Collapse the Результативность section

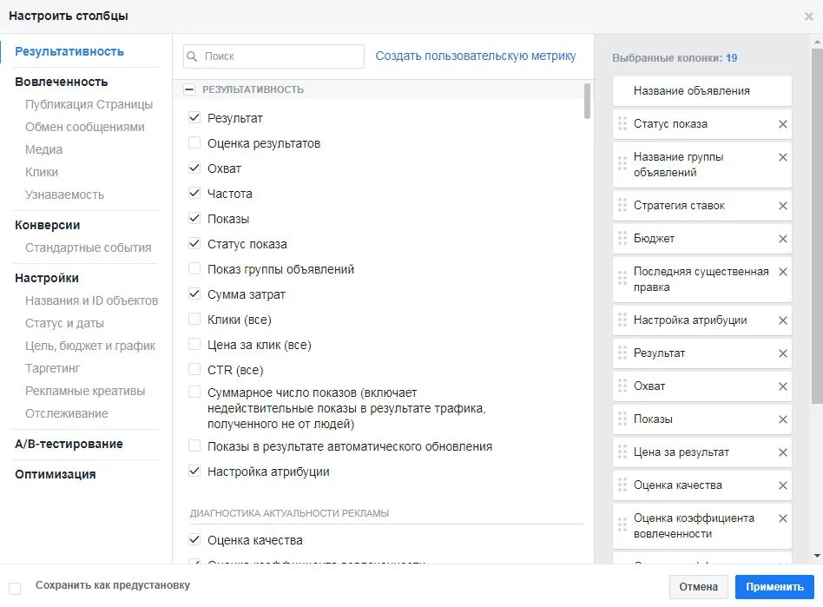point(189,89)
